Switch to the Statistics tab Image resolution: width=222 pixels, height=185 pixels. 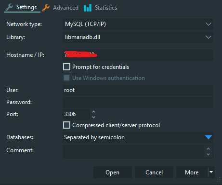(x=101, y=8)
